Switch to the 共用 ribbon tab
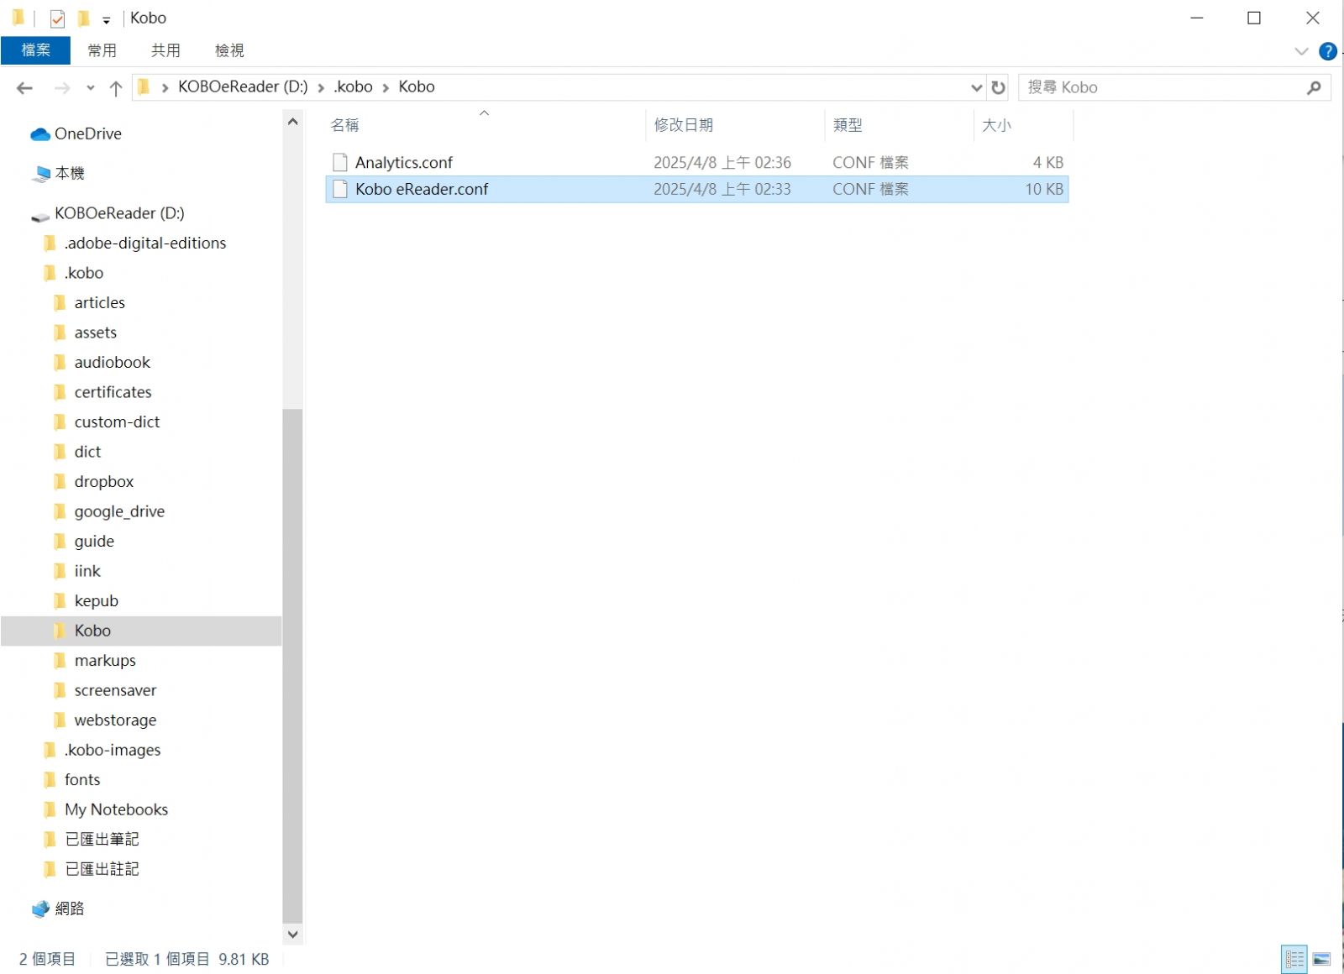The image size is (1344, 974). point(165,50)
